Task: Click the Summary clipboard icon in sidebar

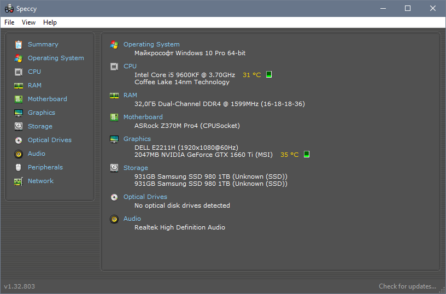Action: point(19,45)
